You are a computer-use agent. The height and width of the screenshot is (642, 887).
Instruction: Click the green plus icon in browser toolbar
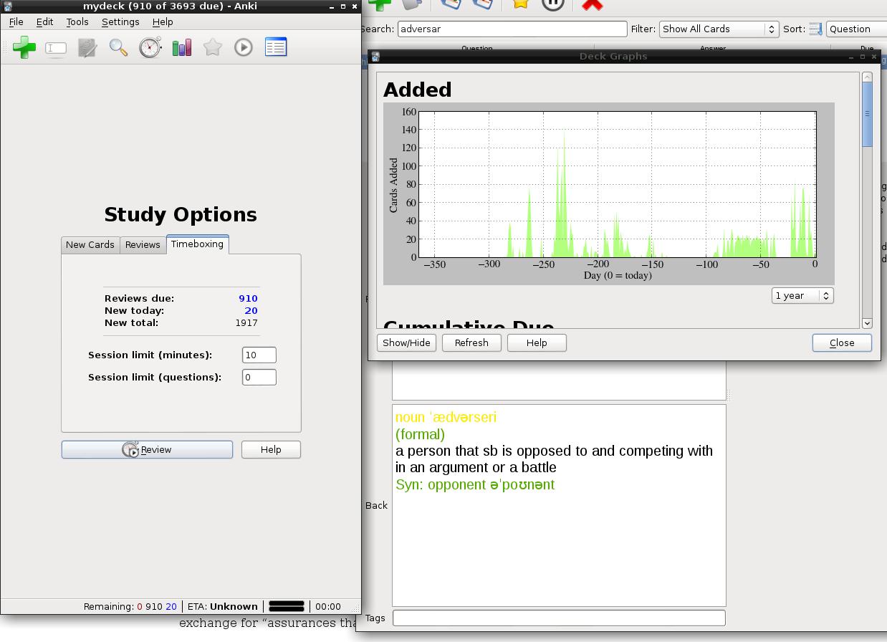click(x=380, y=4)
